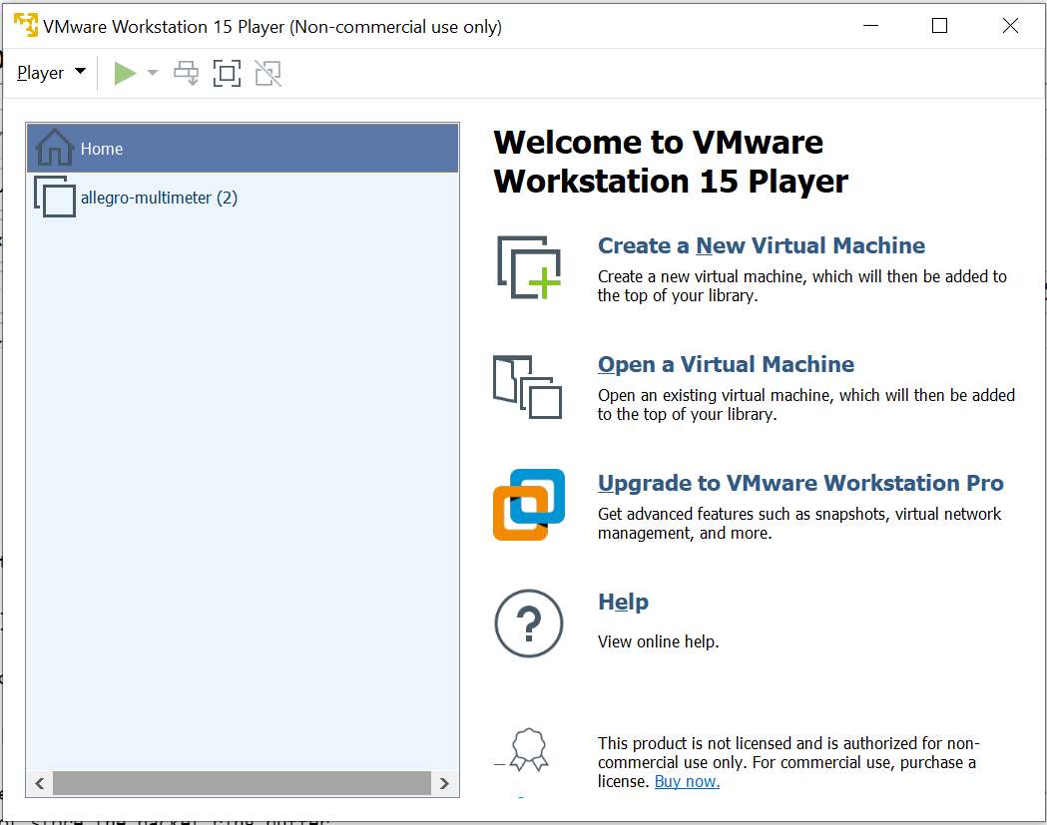Click the library scrollbar right arrow
Image resolution: width=1047 pixels, height=825 pixels.
pos(445,784)
